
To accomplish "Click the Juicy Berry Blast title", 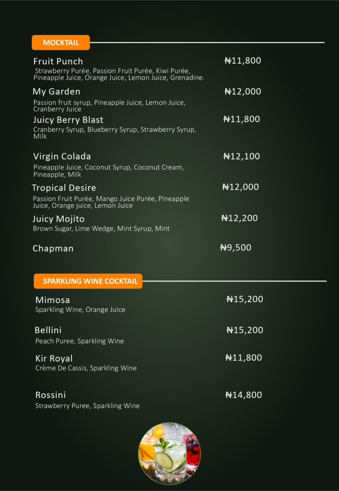I will (68, 120).
